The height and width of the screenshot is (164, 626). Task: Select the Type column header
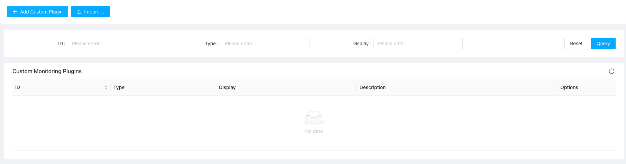click(119, 87)
